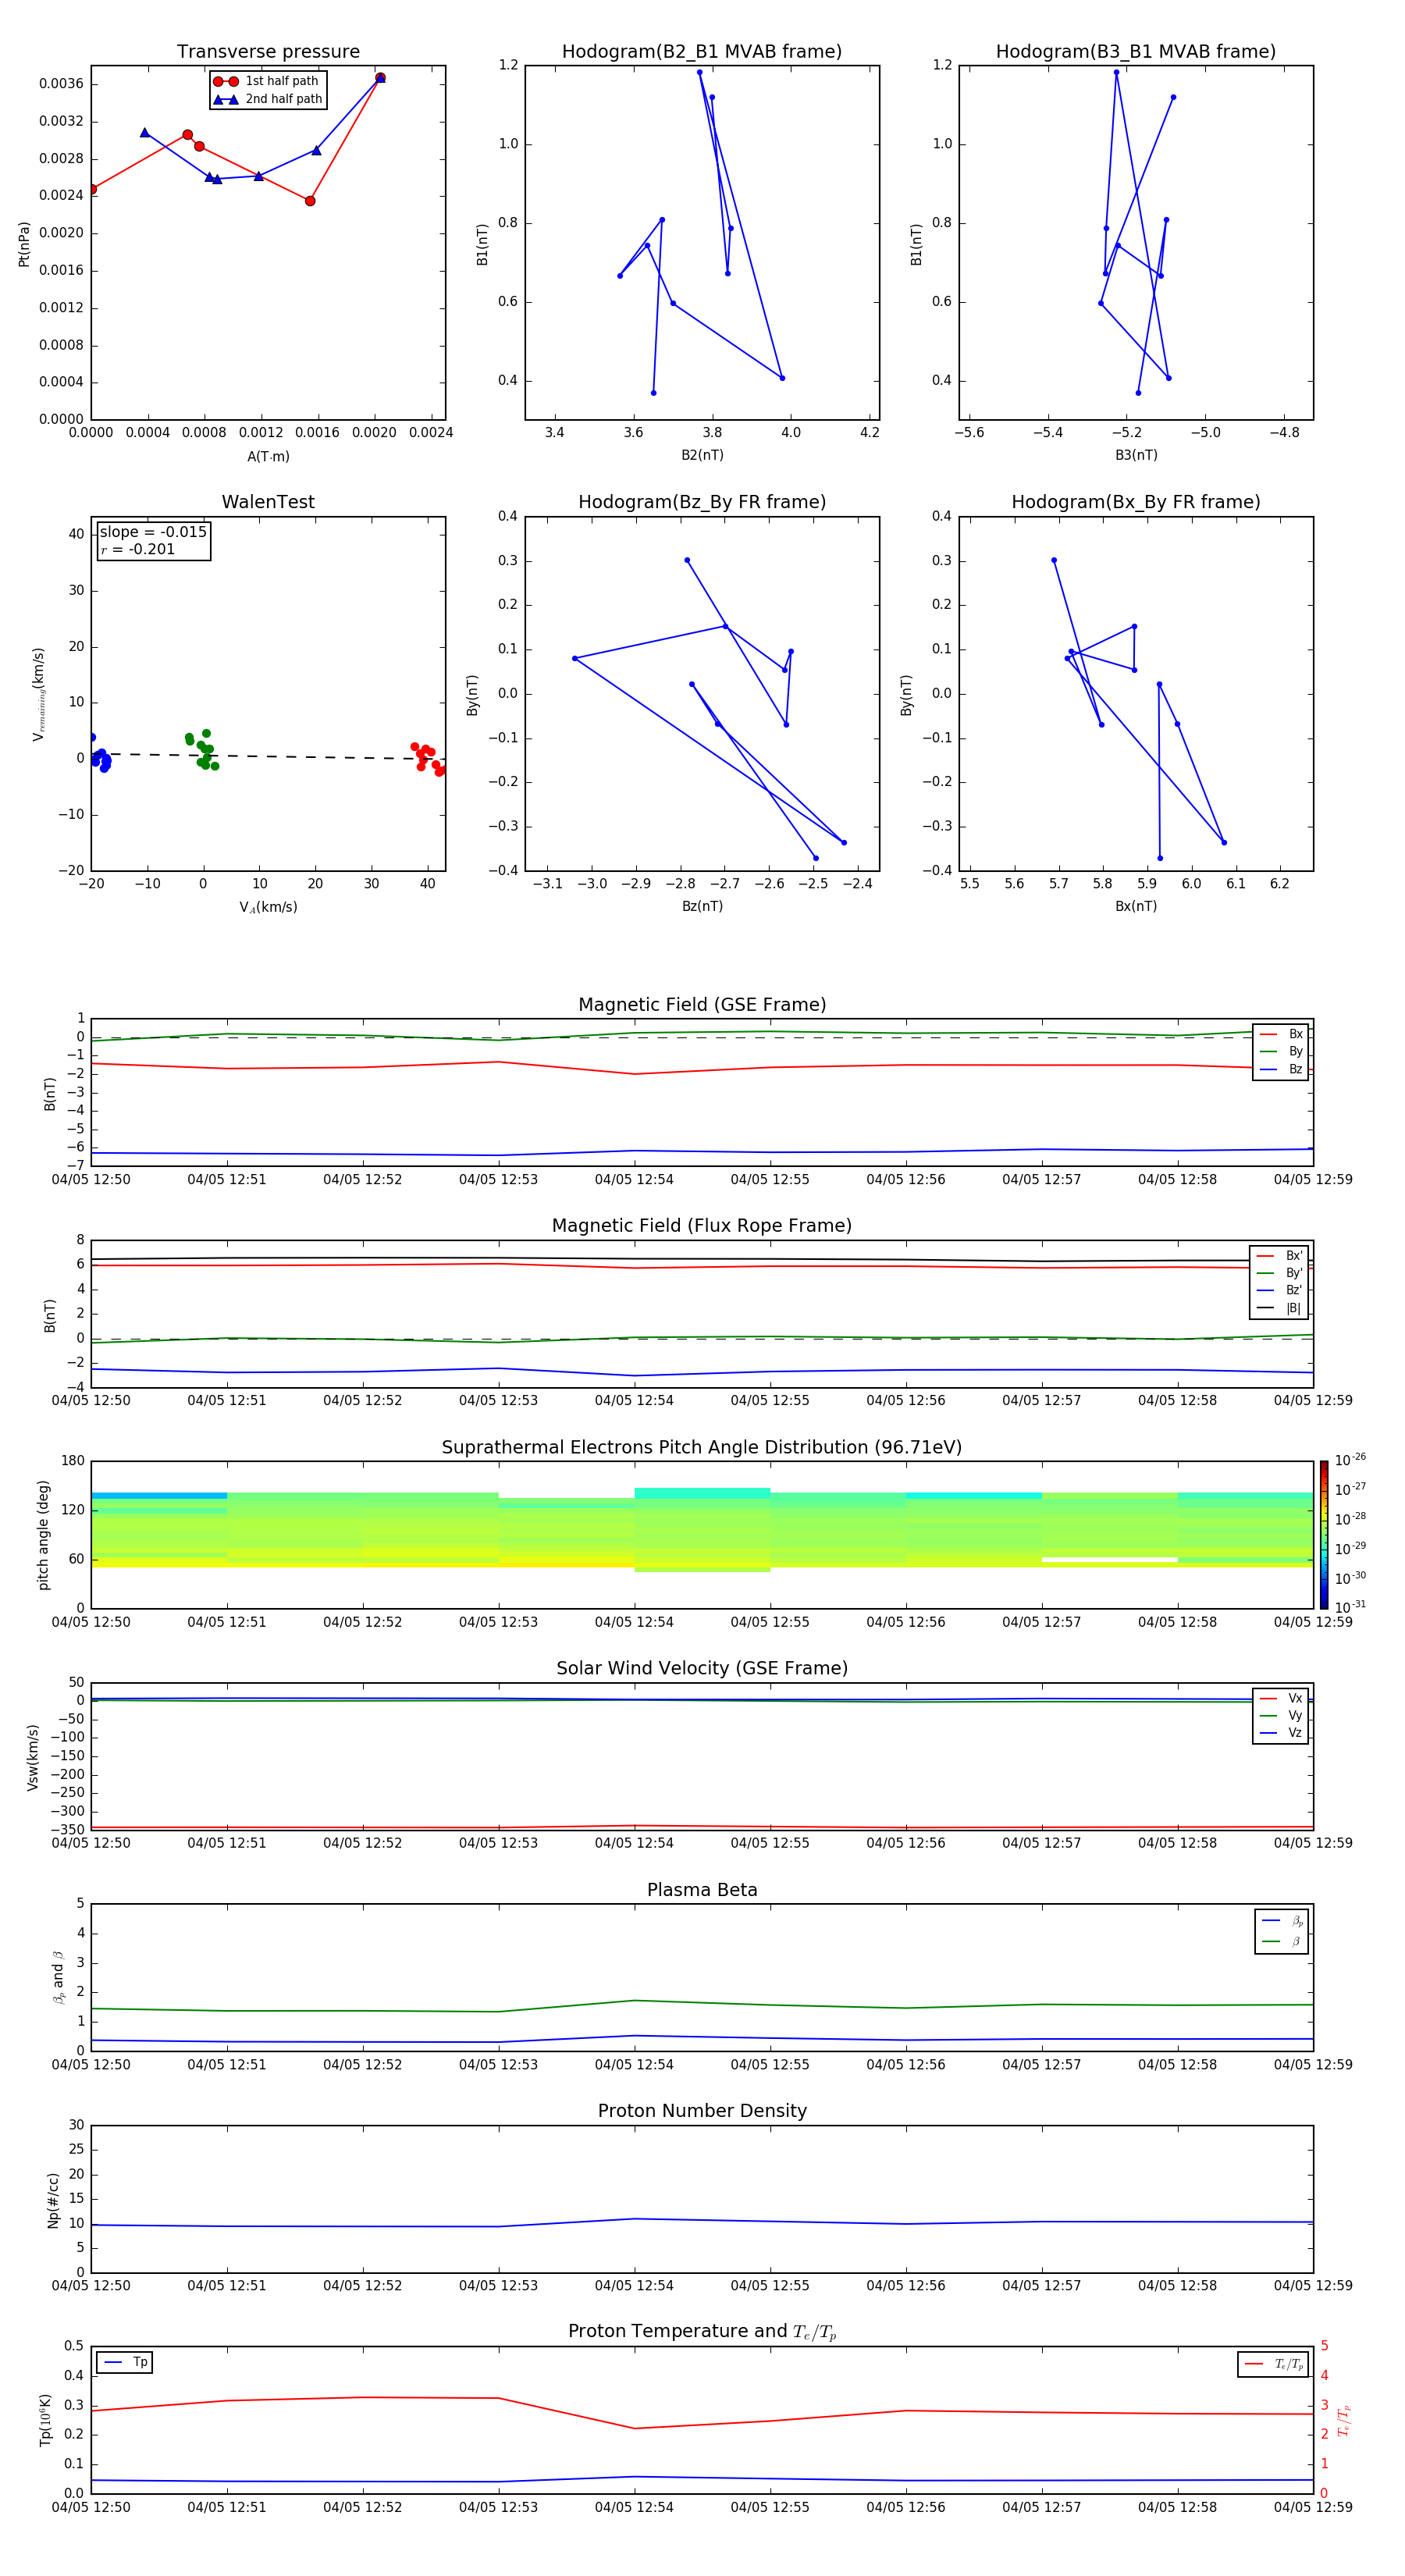Click the 'Hodogram(Bz_By FR frame)' title
This screenshot has height=2576, width=1405.
point(702,502)
